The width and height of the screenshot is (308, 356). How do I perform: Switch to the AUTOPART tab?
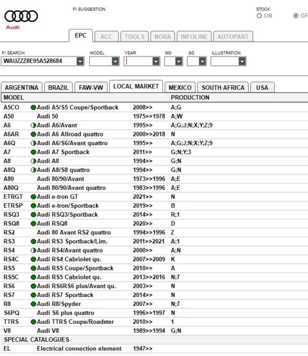(x=233, y=37)
